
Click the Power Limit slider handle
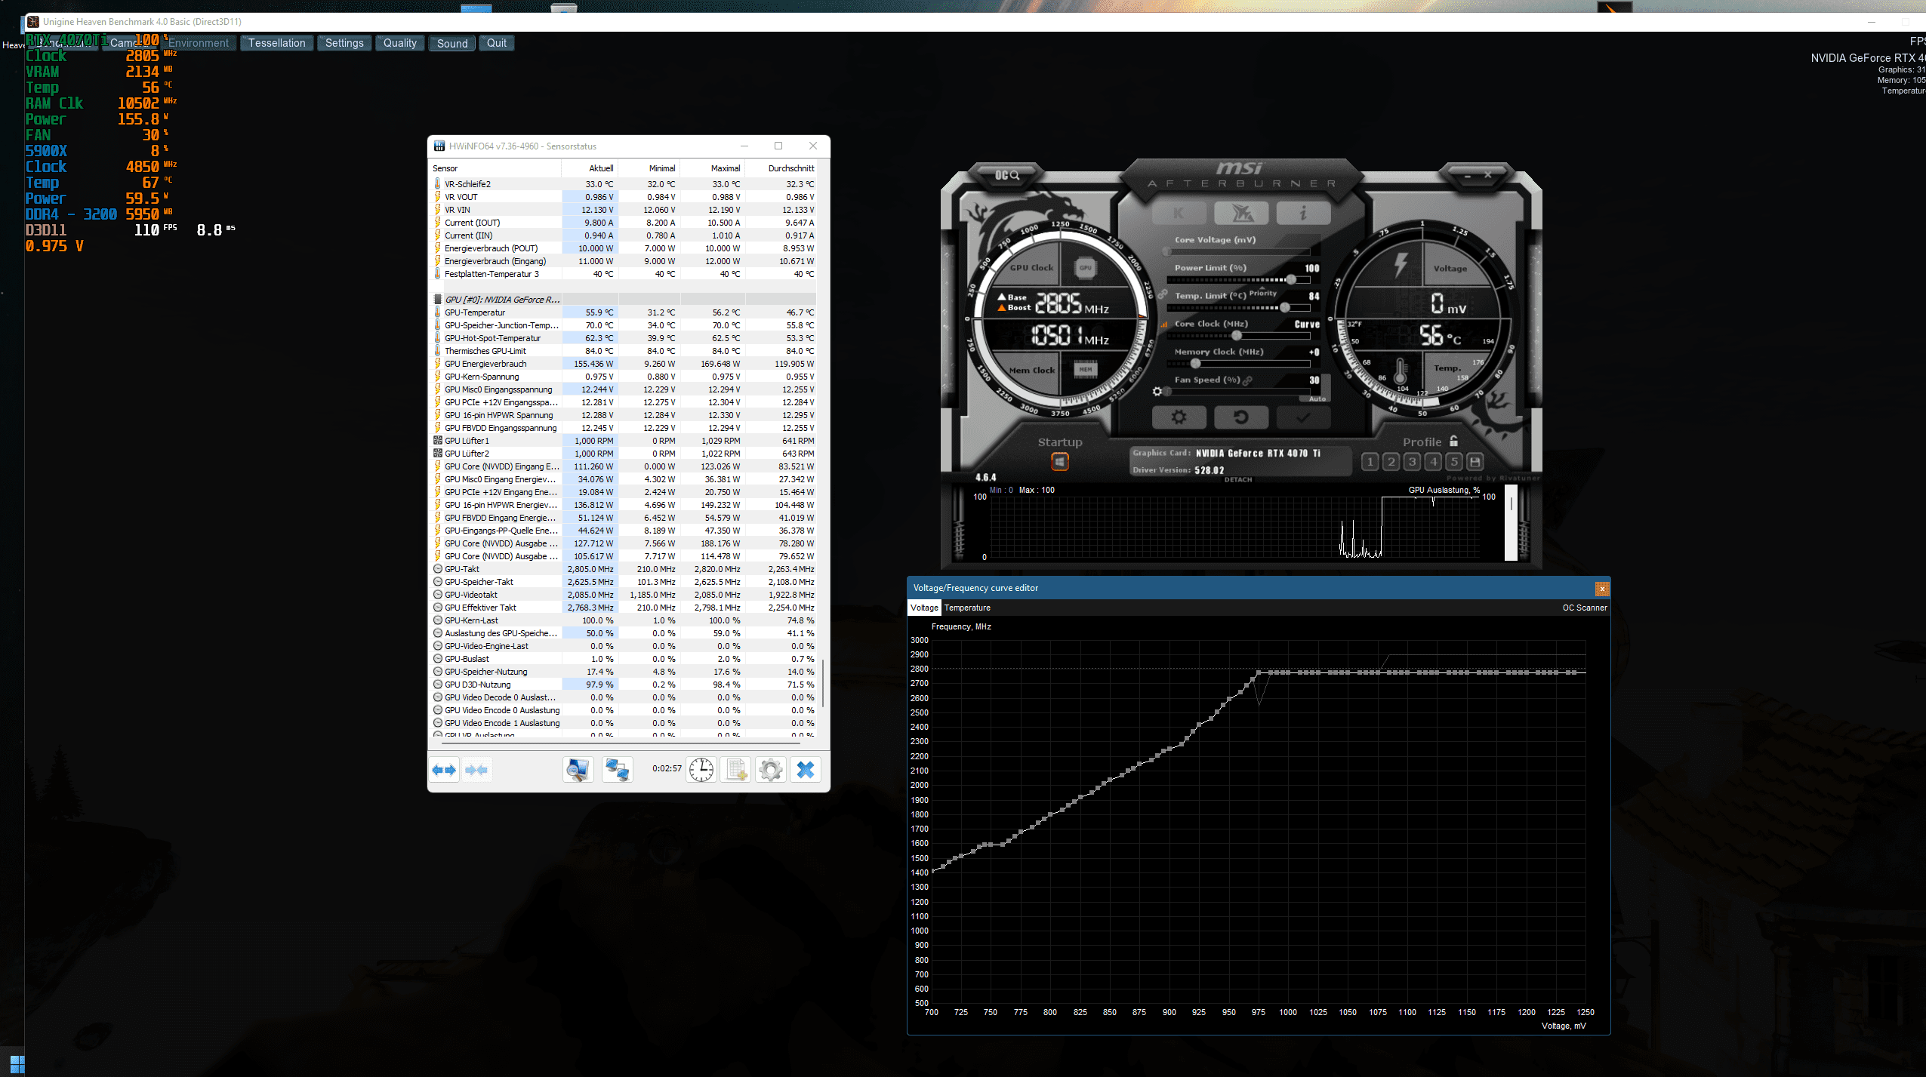tap(1291, 279)
